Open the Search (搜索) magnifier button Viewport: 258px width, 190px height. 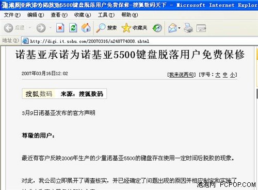(x=106, y=28)
